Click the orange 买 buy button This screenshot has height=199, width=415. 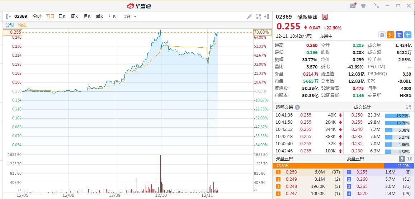click(391, 35)
